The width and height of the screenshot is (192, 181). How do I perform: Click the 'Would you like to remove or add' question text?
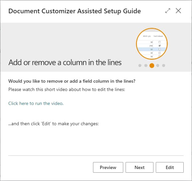click(x=72, y=81)
